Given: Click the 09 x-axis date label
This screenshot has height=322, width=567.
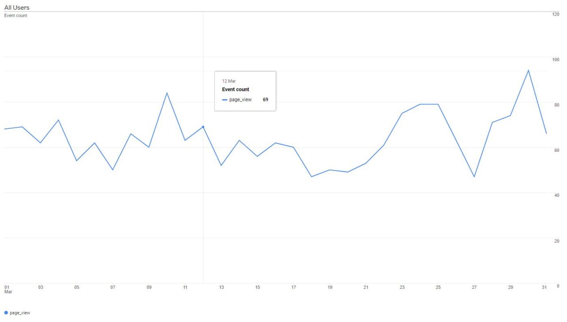Looking at the screenshot, I should pyautogui.click(x=149, y=287).
